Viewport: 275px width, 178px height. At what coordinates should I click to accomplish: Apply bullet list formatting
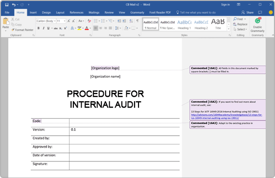point(95,21)
